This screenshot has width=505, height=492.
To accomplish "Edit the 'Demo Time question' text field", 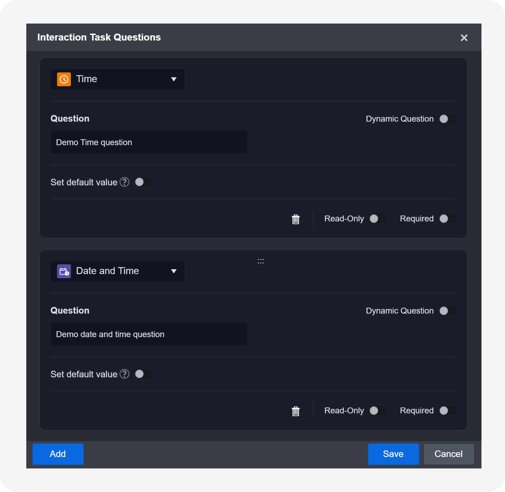I will pyautogui.click(x=149, y=142).
